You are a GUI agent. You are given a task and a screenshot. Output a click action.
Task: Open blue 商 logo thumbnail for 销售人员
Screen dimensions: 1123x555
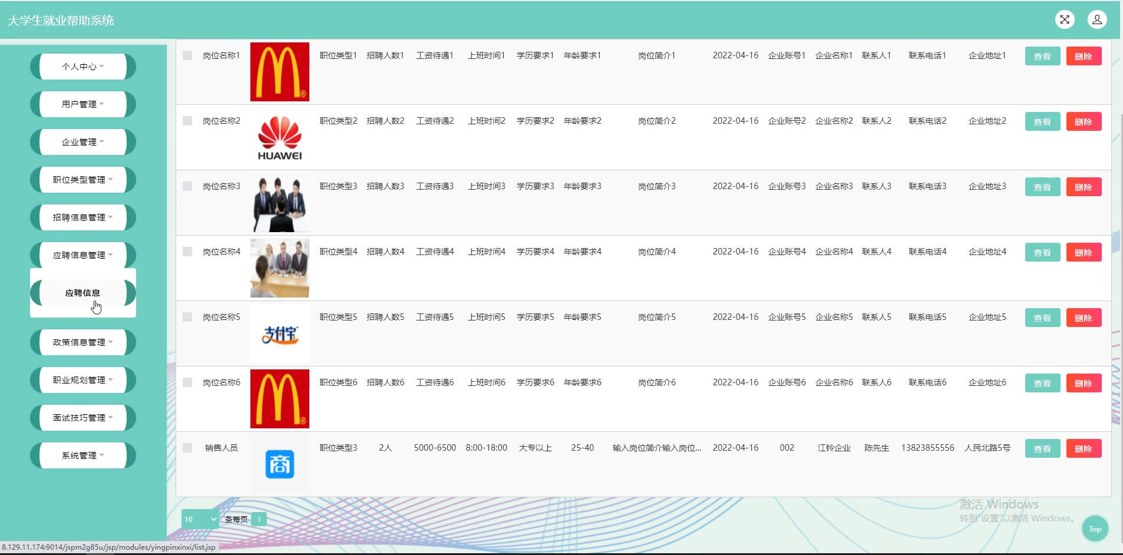pos(280,464)
